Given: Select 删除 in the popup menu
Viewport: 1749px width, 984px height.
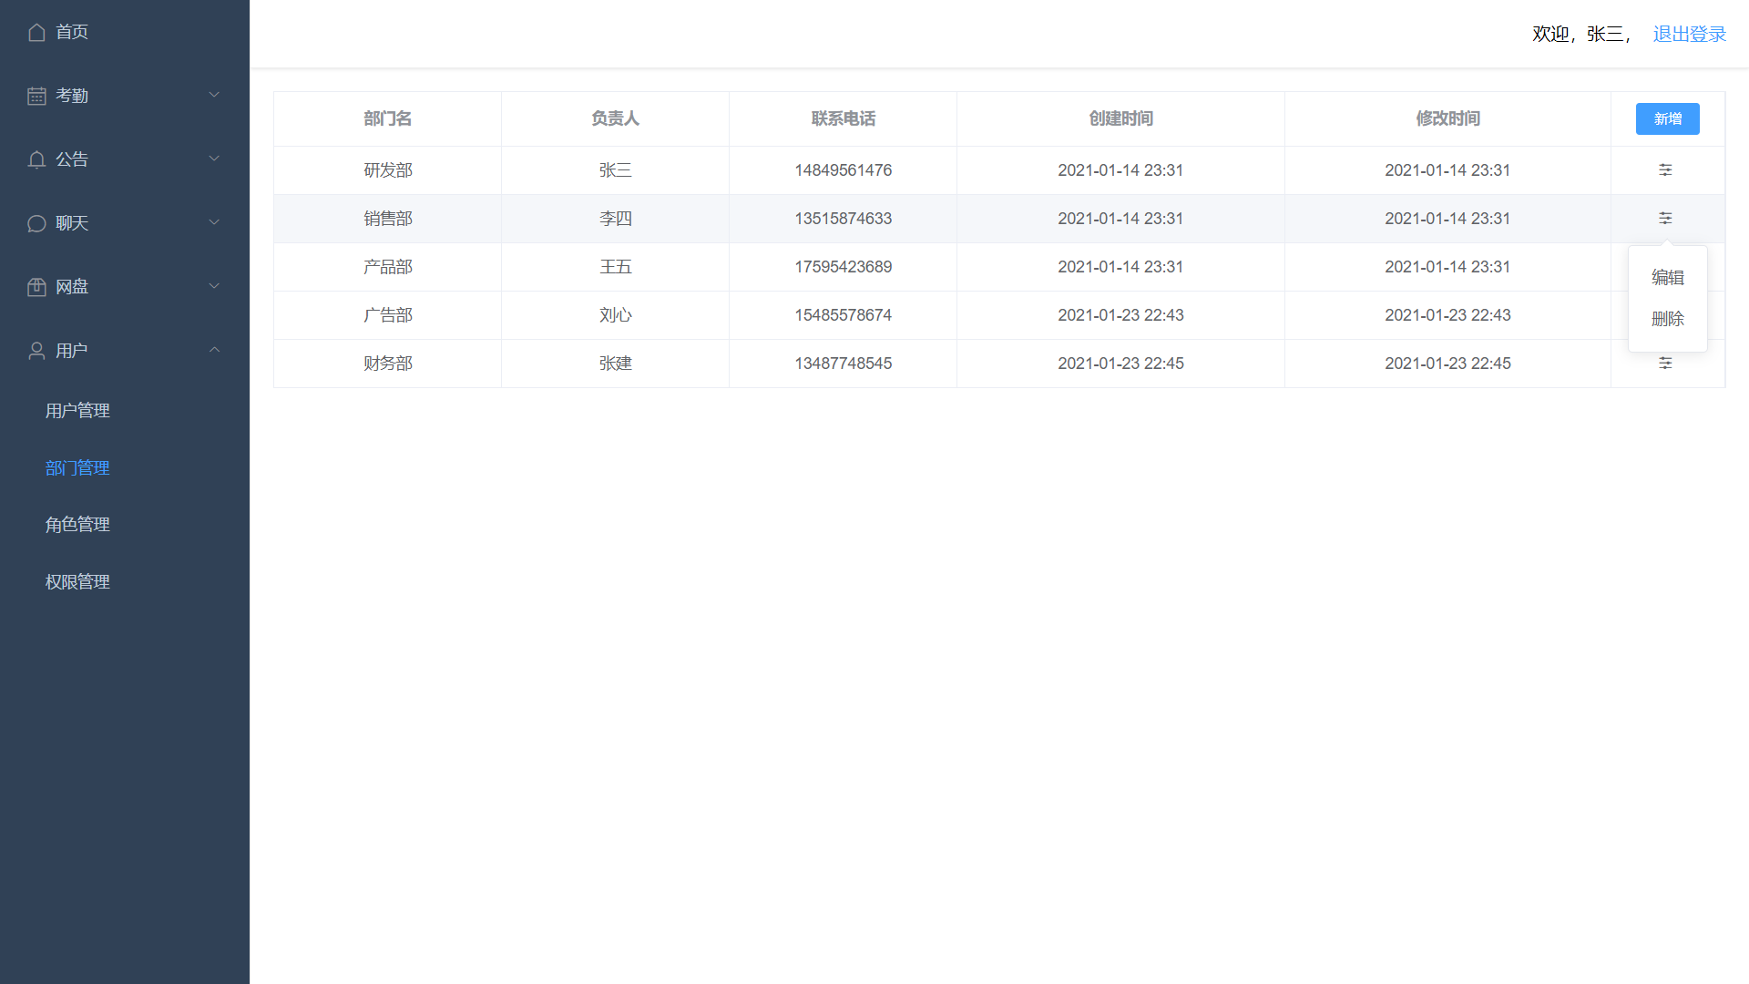Looking at the screenshot, I should click(x=1667, y=319).
